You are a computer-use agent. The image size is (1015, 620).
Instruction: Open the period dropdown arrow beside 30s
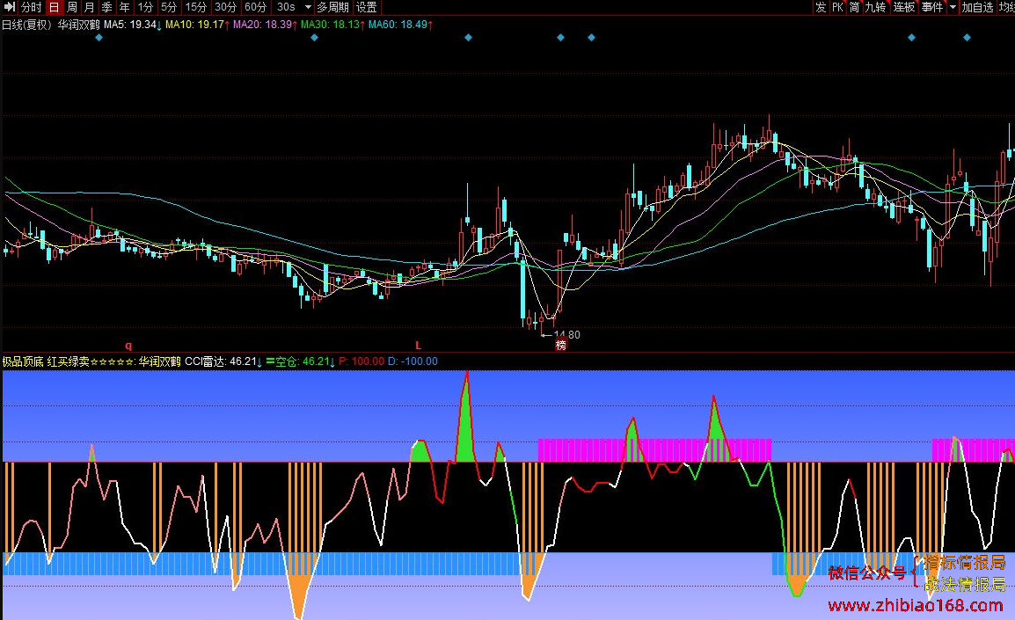308,7
